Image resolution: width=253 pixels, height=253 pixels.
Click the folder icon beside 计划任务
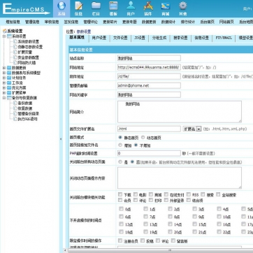click(x=9, y=78)
